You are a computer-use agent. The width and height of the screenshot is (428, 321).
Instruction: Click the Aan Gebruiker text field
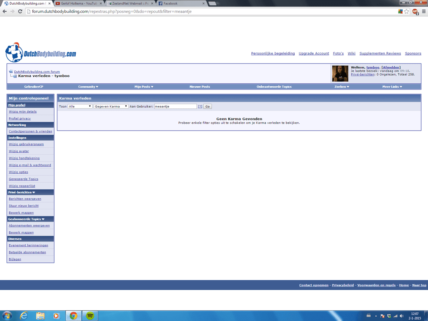click(x=175, y=106)
